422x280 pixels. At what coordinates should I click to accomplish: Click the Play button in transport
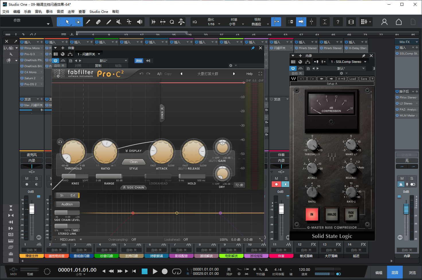pyautogui.click(x=155, y=271)
